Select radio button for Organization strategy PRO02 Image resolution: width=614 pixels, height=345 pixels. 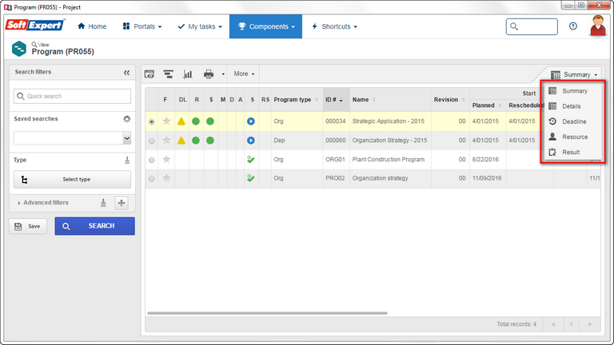(x=152, y=178)
